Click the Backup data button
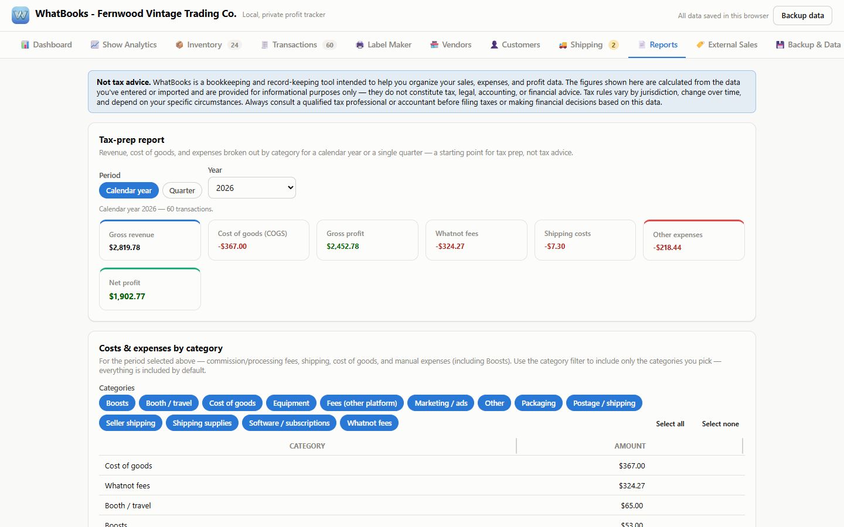The width and height of the screenshot is (844, 527). 802,15
